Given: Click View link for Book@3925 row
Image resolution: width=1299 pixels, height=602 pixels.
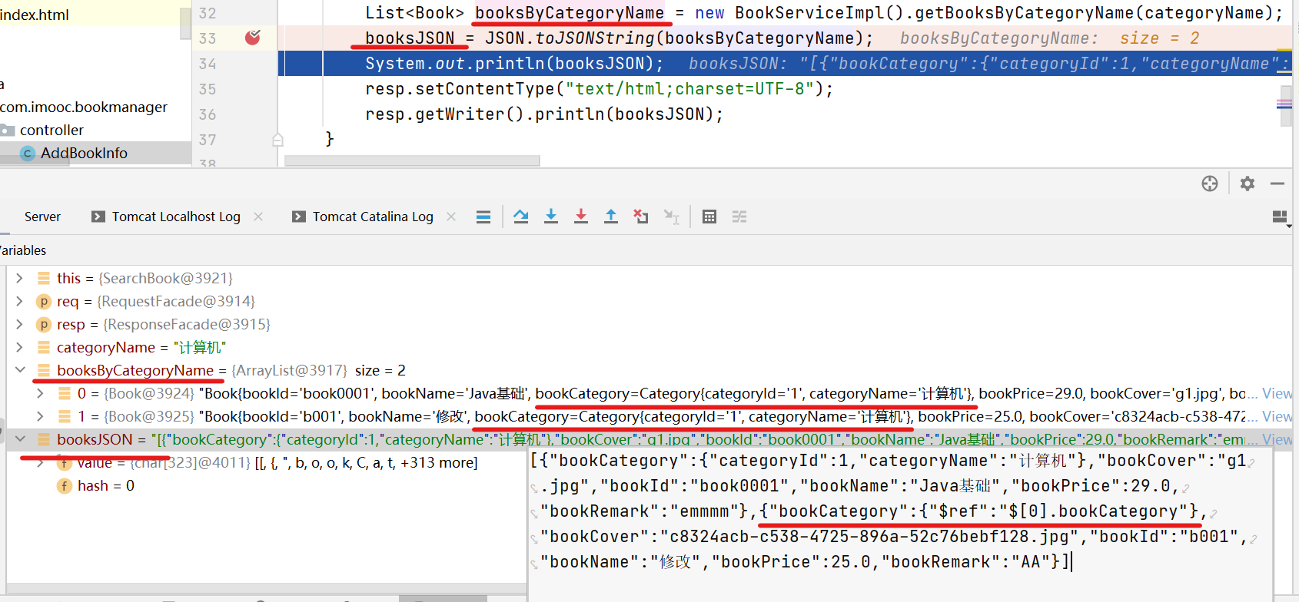Looking at the screenshot, I should point(1277,416).
